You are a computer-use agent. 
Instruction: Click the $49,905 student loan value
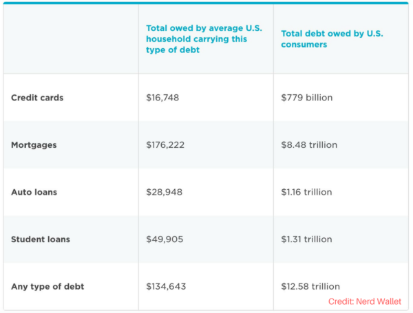pos(164,239)
